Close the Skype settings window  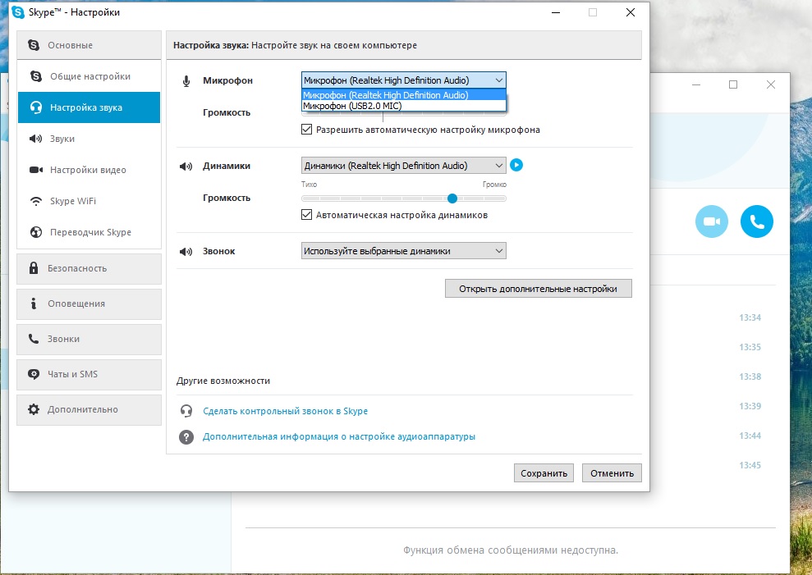[x=631, y=12]
